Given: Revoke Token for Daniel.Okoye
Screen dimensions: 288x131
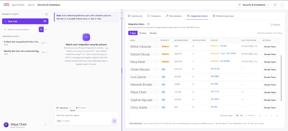Looking at the screenshot, I should click(270, 54).
